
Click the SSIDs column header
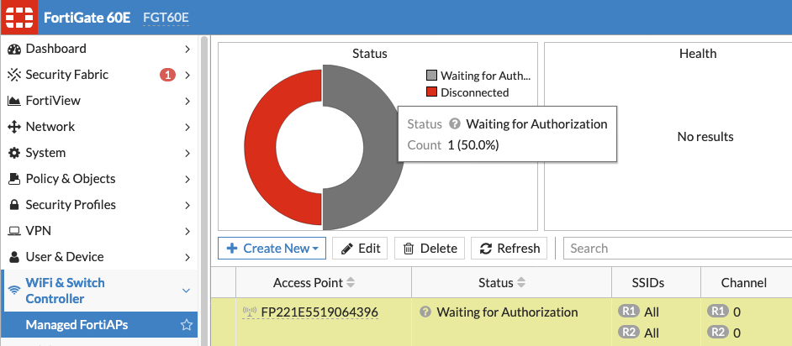pos(656,283)
